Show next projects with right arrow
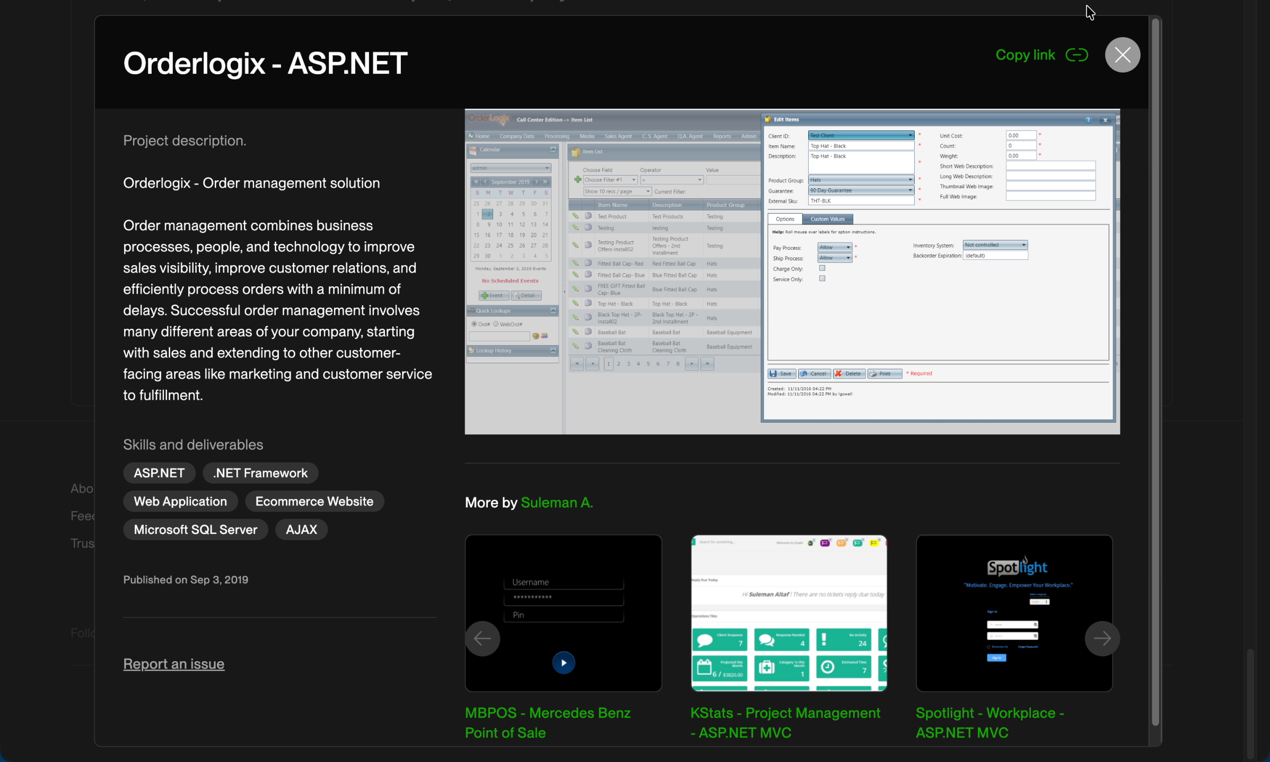 click(x=1102, y=638)
